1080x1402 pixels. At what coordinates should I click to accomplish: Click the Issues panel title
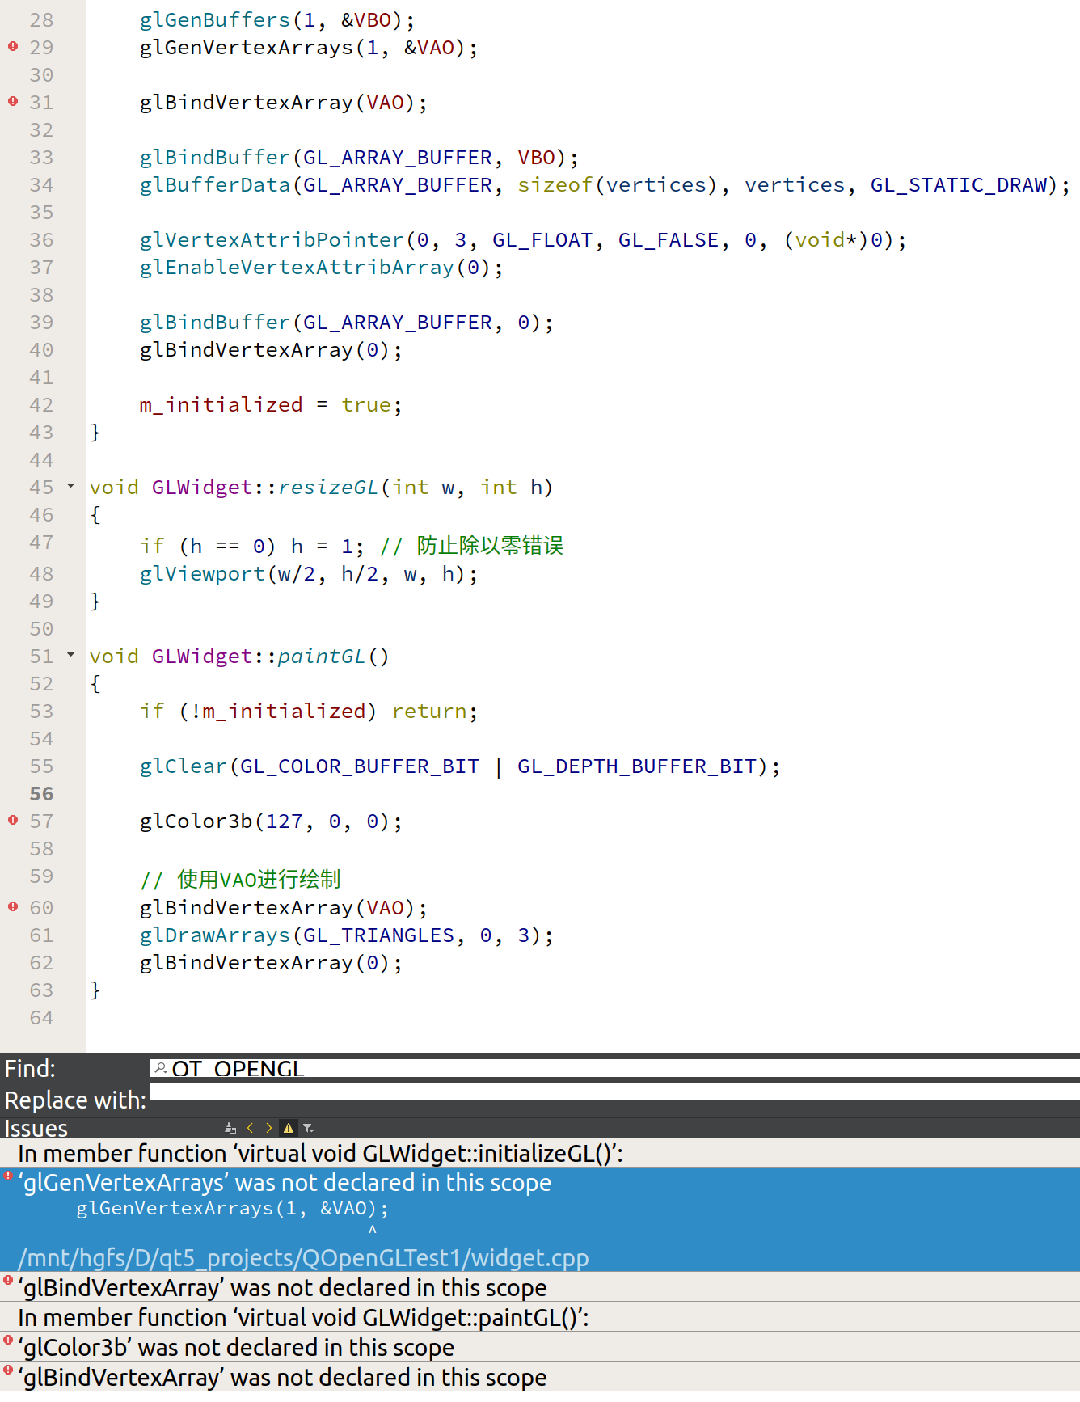point(36,1128)
